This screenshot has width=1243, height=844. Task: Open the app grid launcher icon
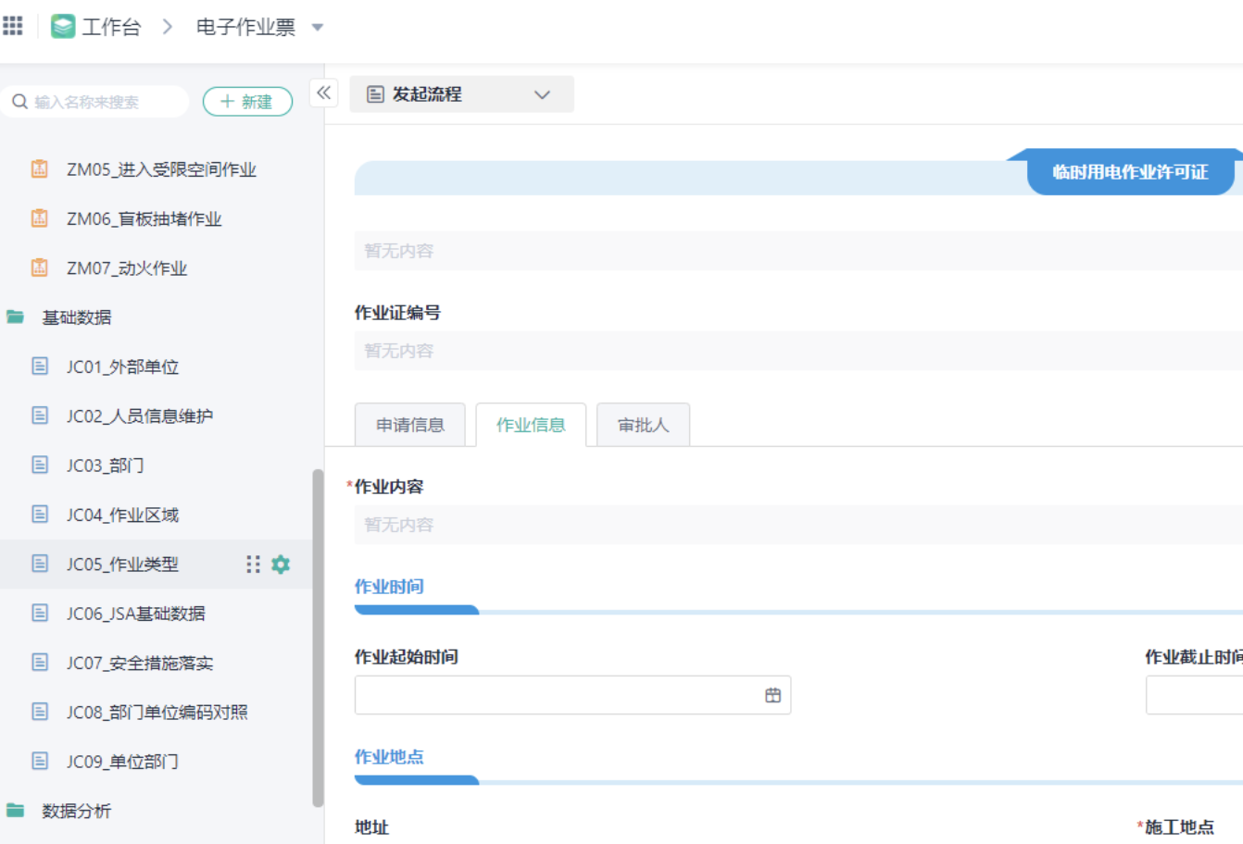click(13, 25)
